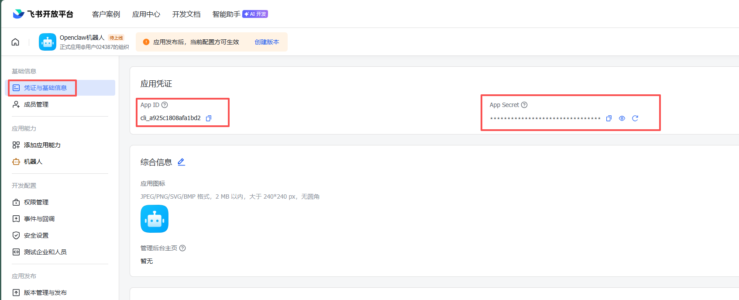The width and height of the screenshot is (739, 300).
Task: Click the Openclaw robot app icon in header
Action: [48, 42]
